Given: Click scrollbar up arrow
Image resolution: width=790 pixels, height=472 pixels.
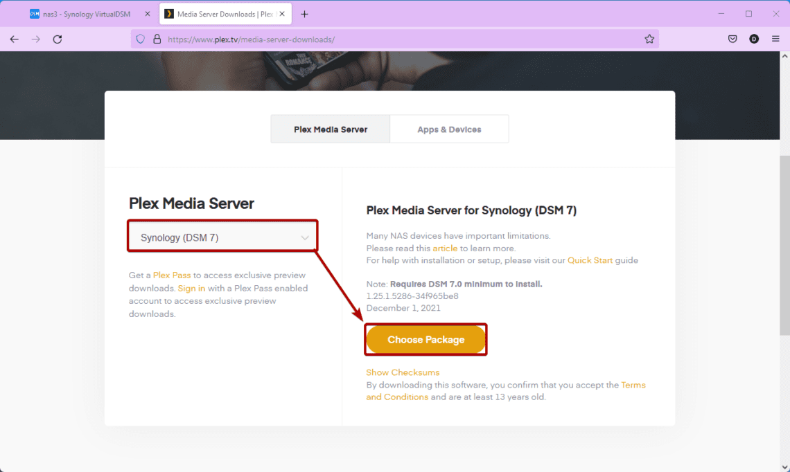Looking at the screenshot, I should [x=784, y=56].
